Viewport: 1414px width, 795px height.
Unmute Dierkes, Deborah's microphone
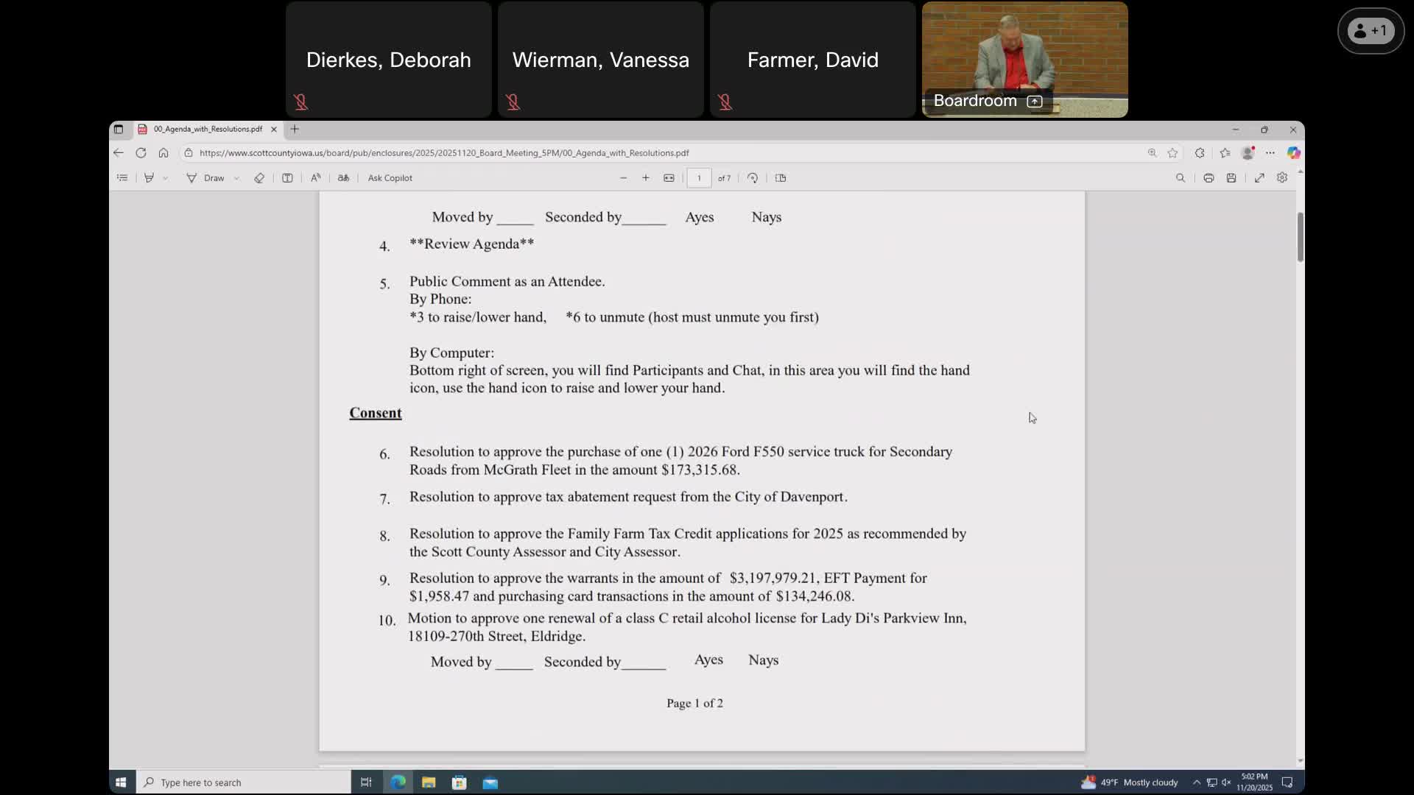[301, 102]
